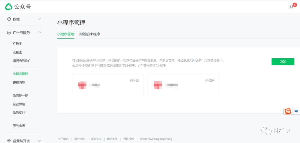This screenshot has width=300, height=143.
Task: Open the notification bell icon
Action: (291, 7)
